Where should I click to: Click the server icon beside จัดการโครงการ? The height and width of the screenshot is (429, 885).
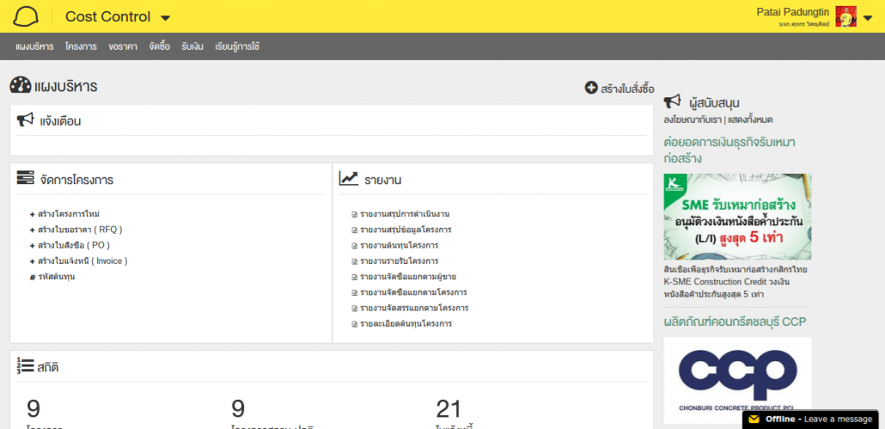25,179
